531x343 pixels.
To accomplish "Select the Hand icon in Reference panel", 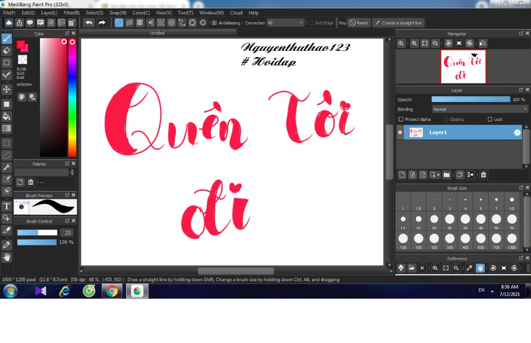I will (480, 268).
